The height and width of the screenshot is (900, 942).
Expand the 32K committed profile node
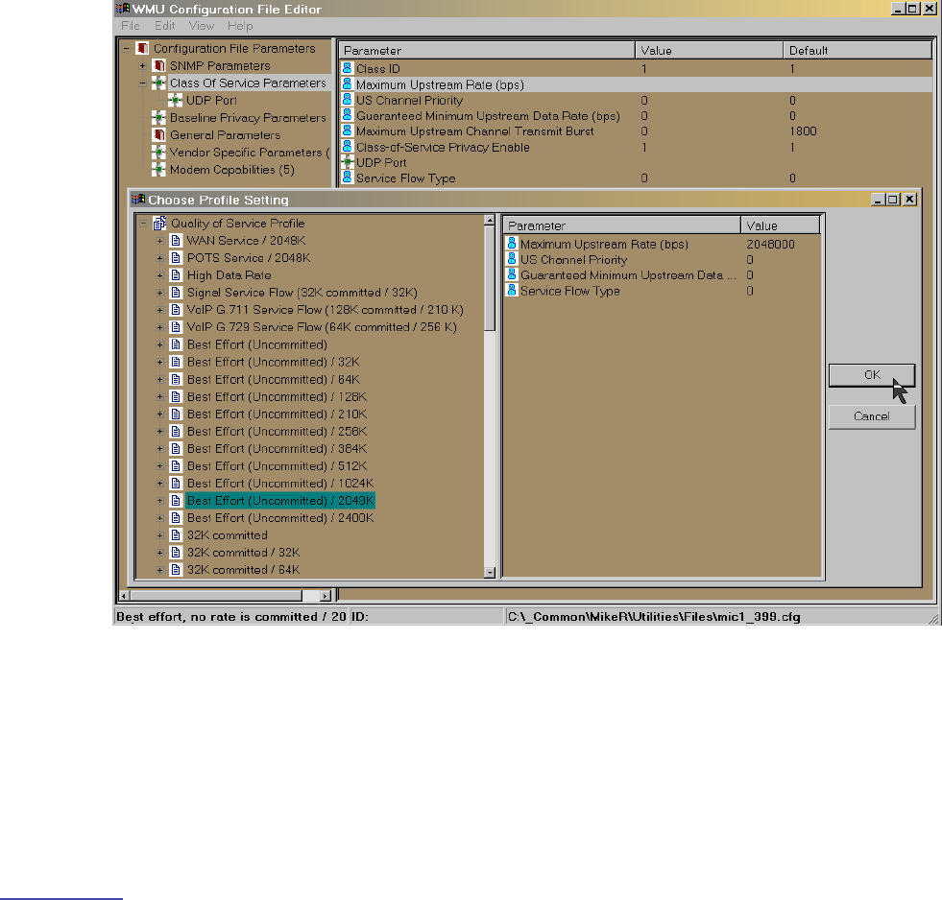click(x=159, y=535)
